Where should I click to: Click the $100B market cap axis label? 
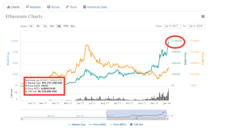(14, 41)
